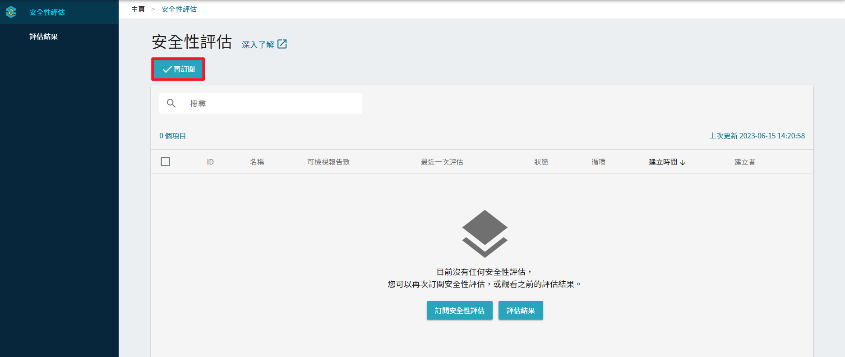Screen dimensions: 845x357
Task: Click the 建立者 column header
Action: tap(745, 162)
